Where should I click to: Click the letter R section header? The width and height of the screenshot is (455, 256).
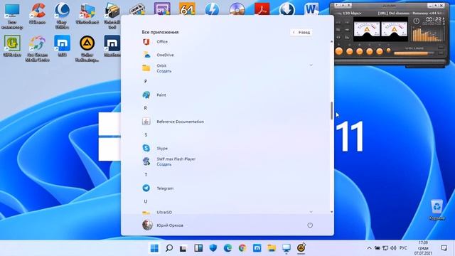click(x=146, y=108)
